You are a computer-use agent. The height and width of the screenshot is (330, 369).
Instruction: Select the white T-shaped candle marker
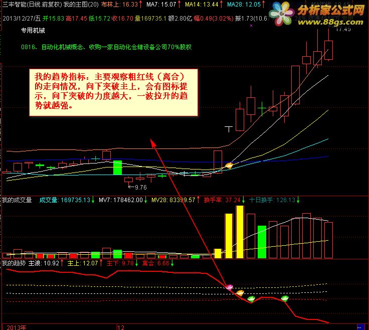(229, 129)
